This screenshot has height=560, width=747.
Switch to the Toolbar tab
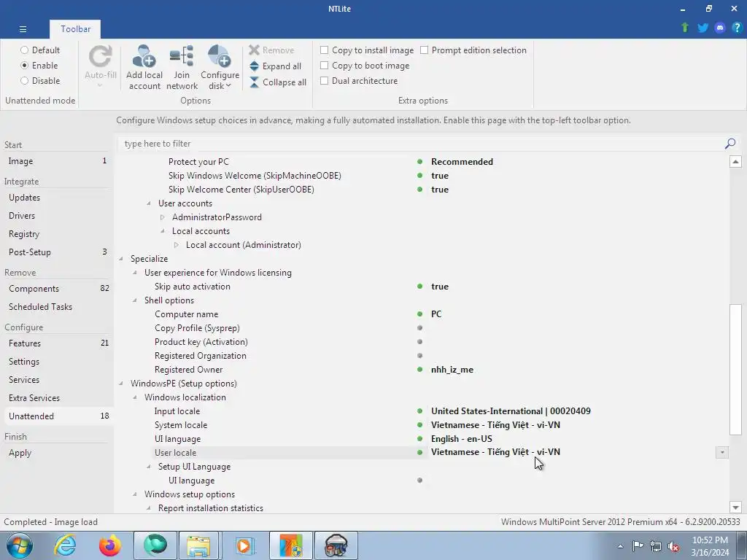click(x=75, y=29)
